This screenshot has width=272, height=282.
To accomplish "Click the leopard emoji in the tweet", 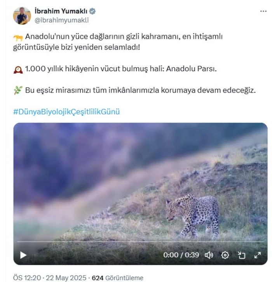I will point(18,38).
